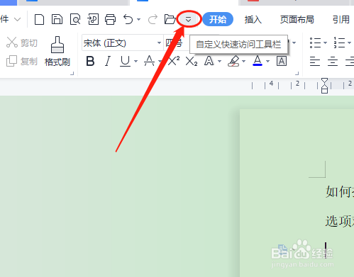Apply subscript formatting

click(x=192, y=61)
